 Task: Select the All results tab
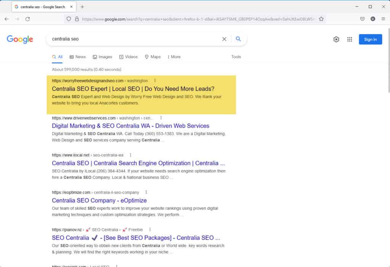pos(57,57)
